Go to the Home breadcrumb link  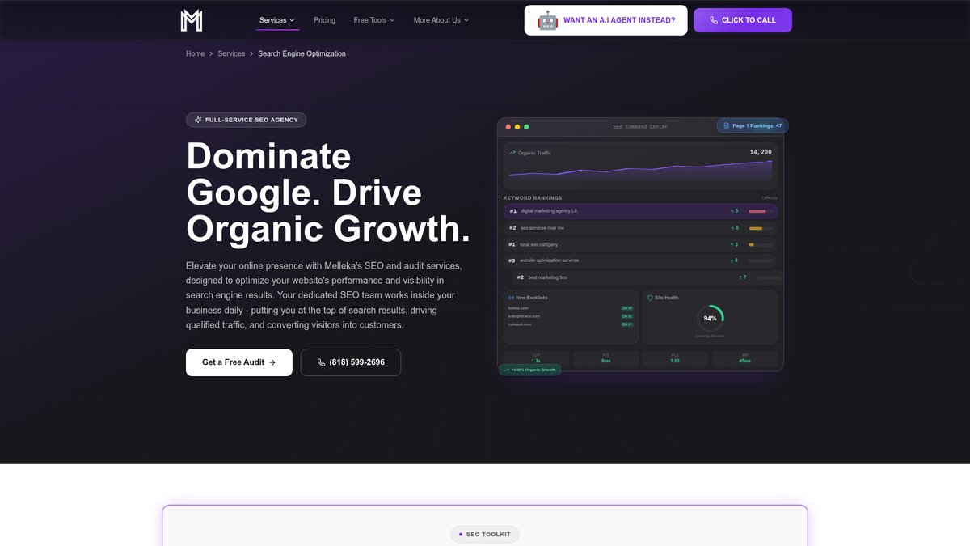195,53
